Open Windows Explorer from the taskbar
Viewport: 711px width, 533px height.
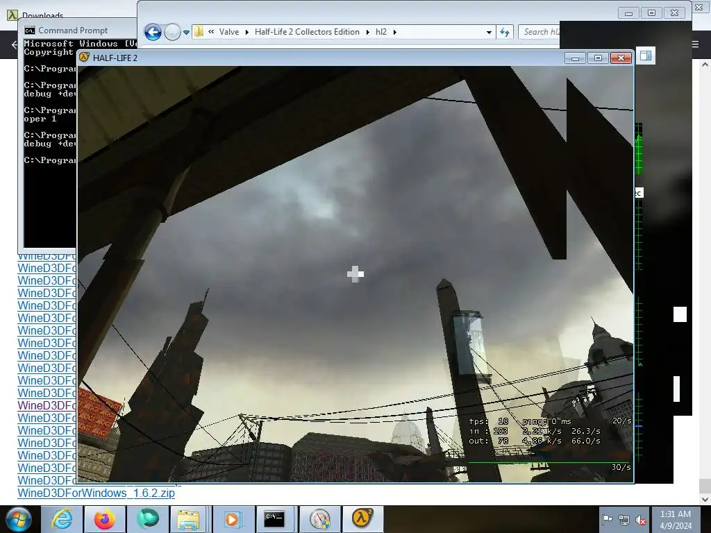tap(189, 519)
